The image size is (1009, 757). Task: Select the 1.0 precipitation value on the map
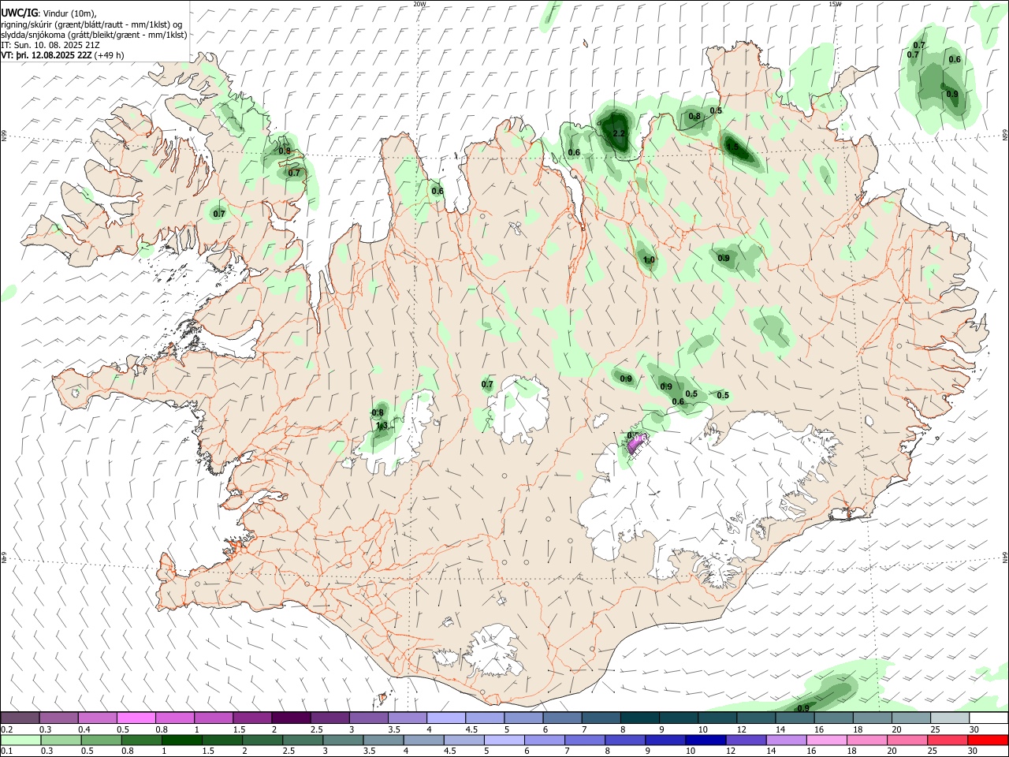tap(649, 260)
